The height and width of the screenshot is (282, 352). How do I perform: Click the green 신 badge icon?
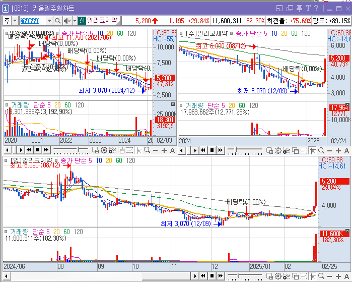point(82,21)
